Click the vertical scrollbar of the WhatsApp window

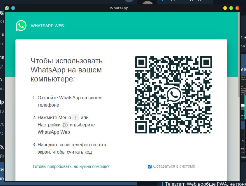(x=239, y=54)
